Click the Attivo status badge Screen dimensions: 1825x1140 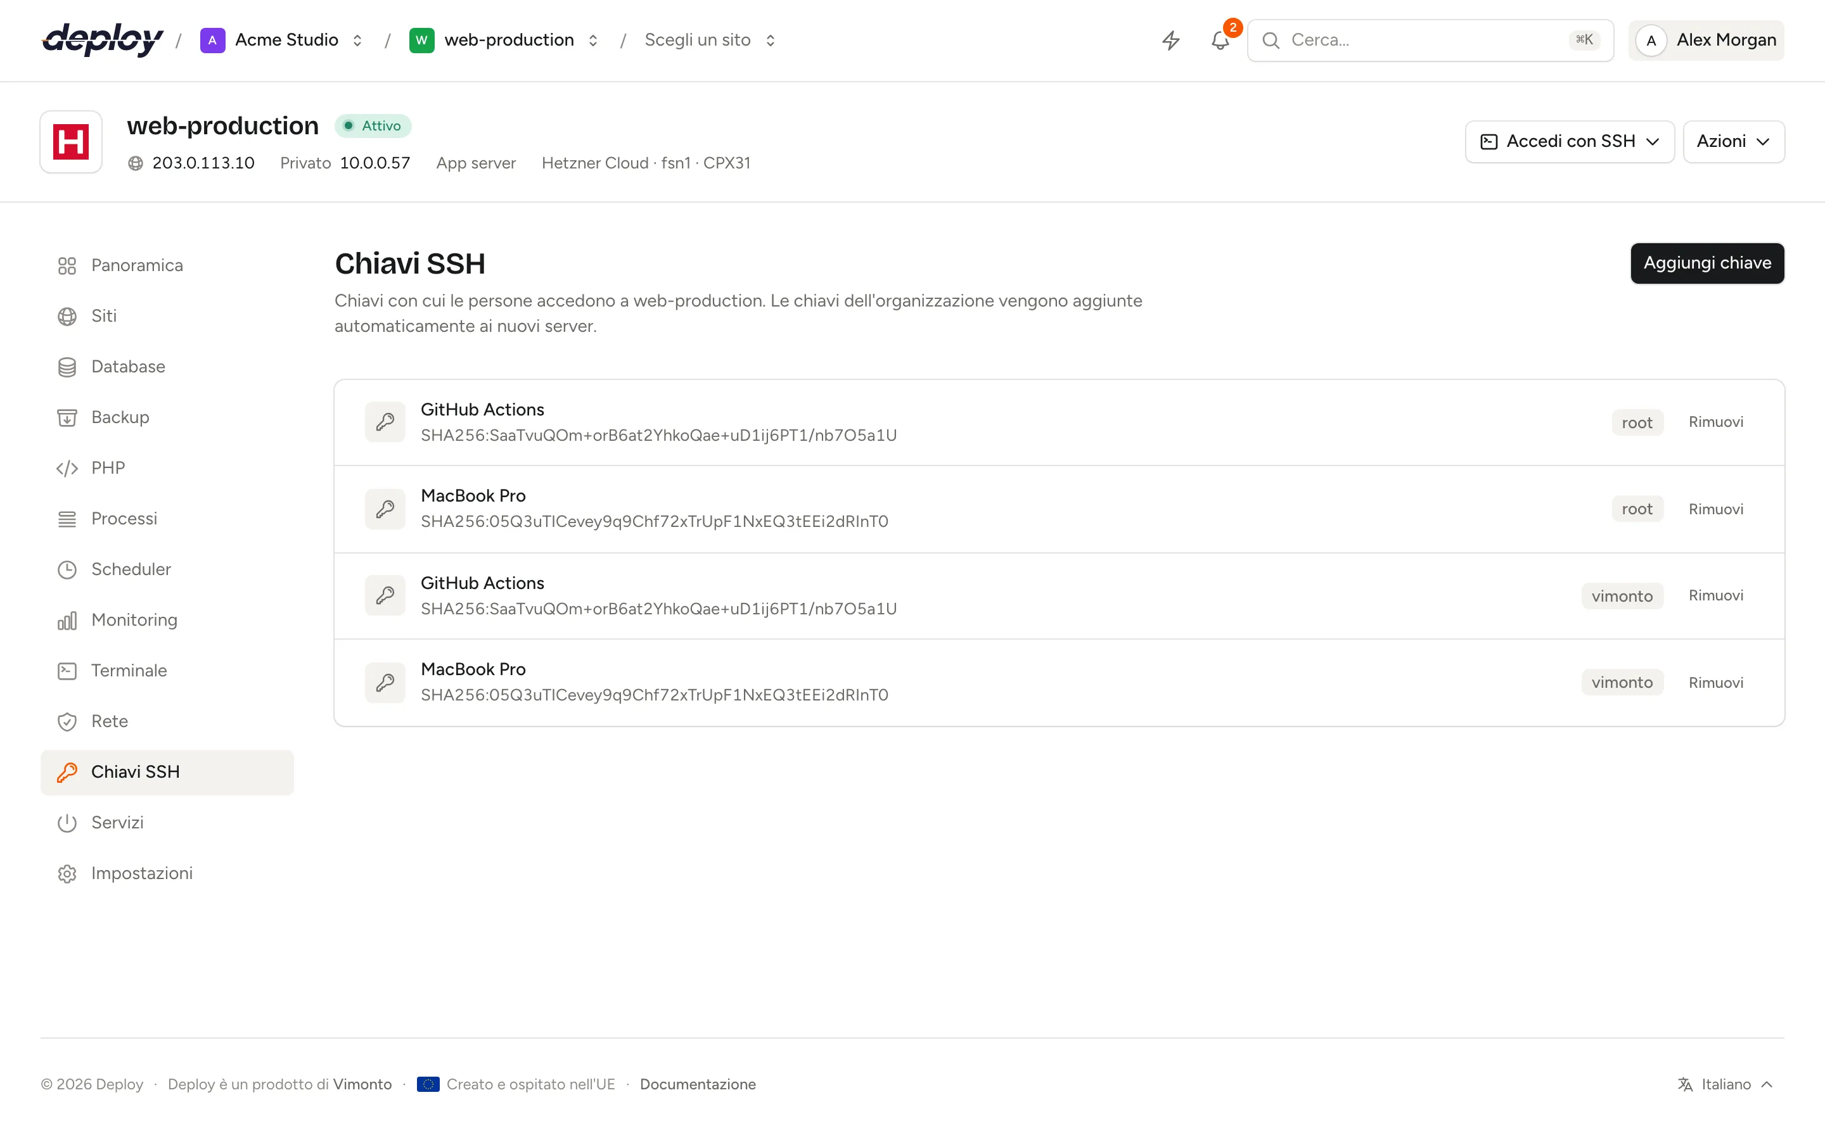373,126
